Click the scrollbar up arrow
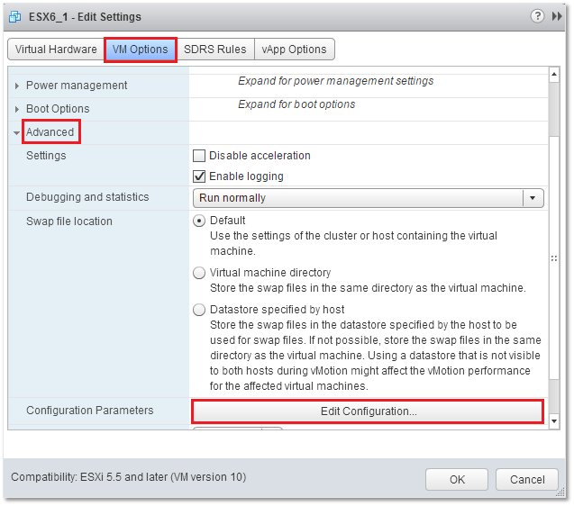 click(x=554, y=74)
